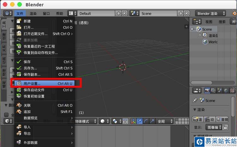The width and height of the screenshot is (237, 147).
Task: Open the 搜索 menu in the outliner
Action: (x=222, y=22)
